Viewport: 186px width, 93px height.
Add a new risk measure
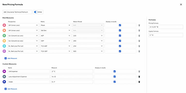(11, 58)
